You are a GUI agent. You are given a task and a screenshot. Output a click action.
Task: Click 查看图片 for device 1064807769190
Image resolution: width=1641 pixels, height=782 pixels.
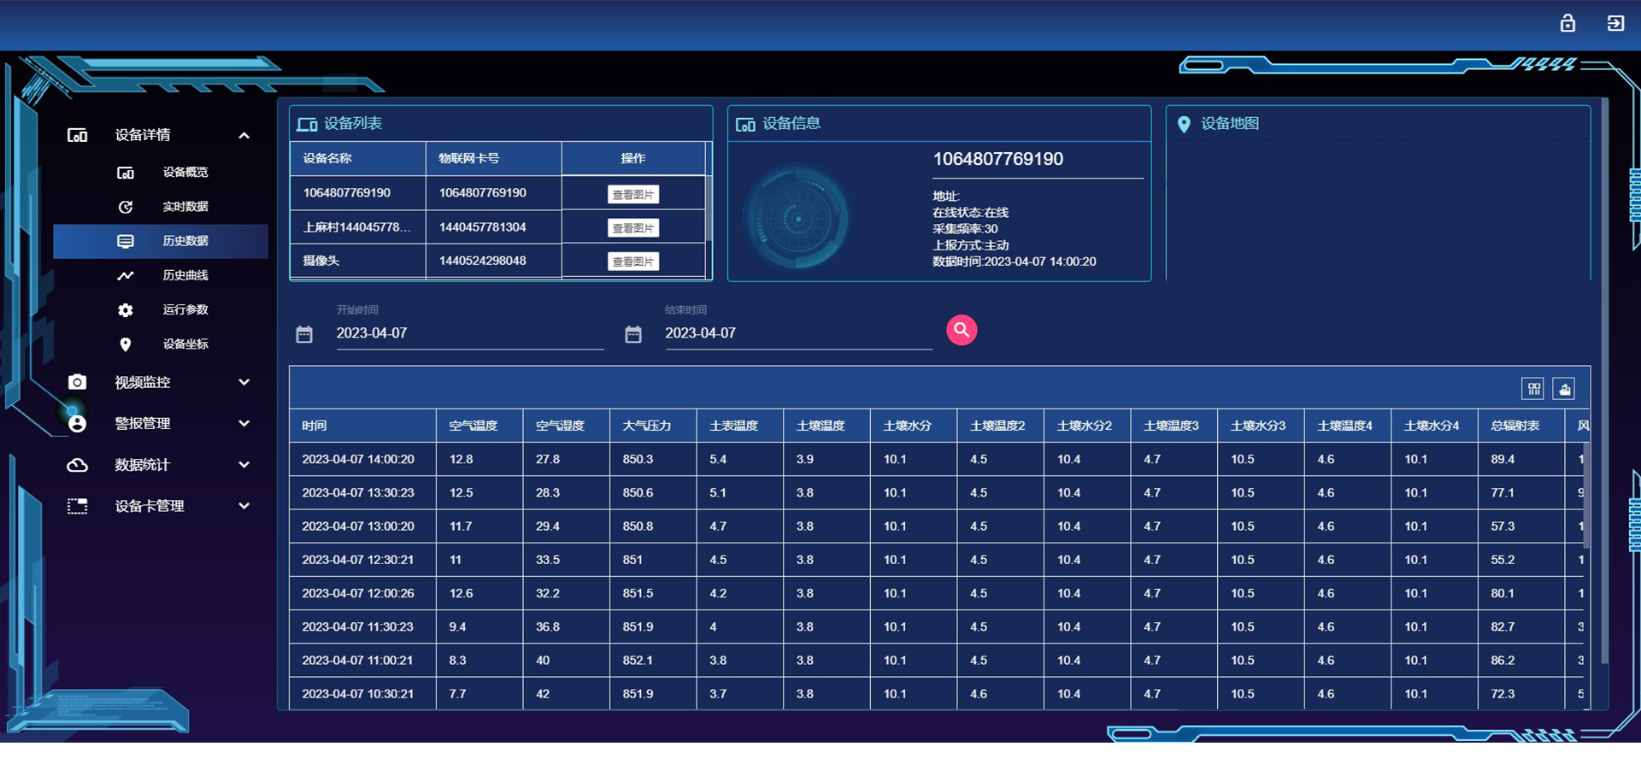pyautogui.click(x=633, y=195)
